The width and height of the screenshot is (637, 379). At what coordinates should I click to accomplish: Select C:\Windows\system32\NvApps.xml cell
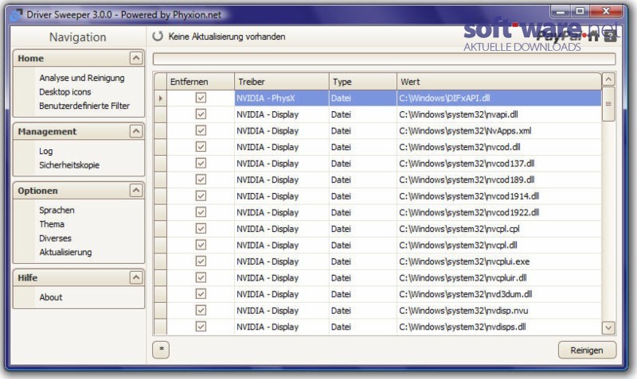(x=499, y=130)
